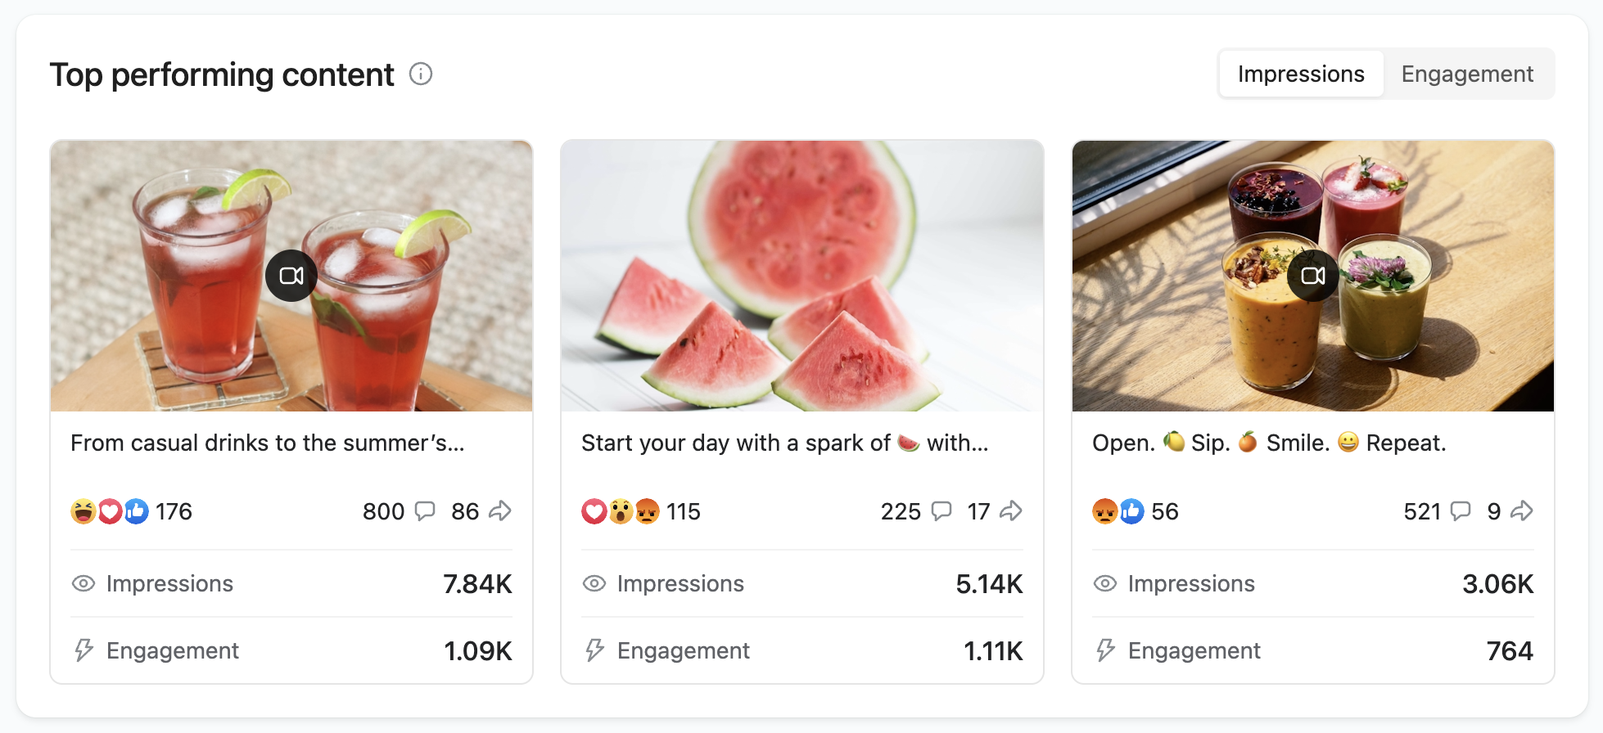The height and width of the screenshot is (733, 1603).
Task: Click video icon on iced drinks post
Action: pos(291,276)
